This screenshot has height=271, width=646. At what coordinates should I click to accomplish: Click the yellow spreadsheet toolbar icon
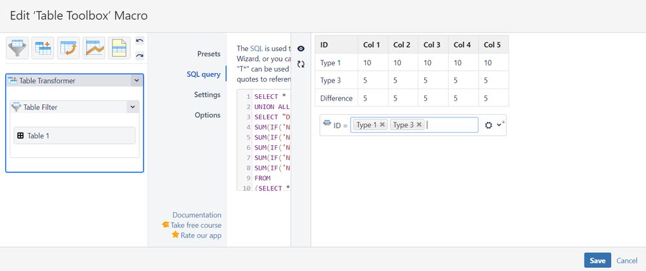point(118,48)
